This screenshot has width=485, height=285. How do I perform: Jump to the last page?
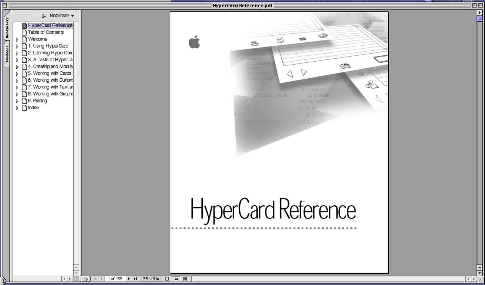pyautogui.click(x=135, y=279)
